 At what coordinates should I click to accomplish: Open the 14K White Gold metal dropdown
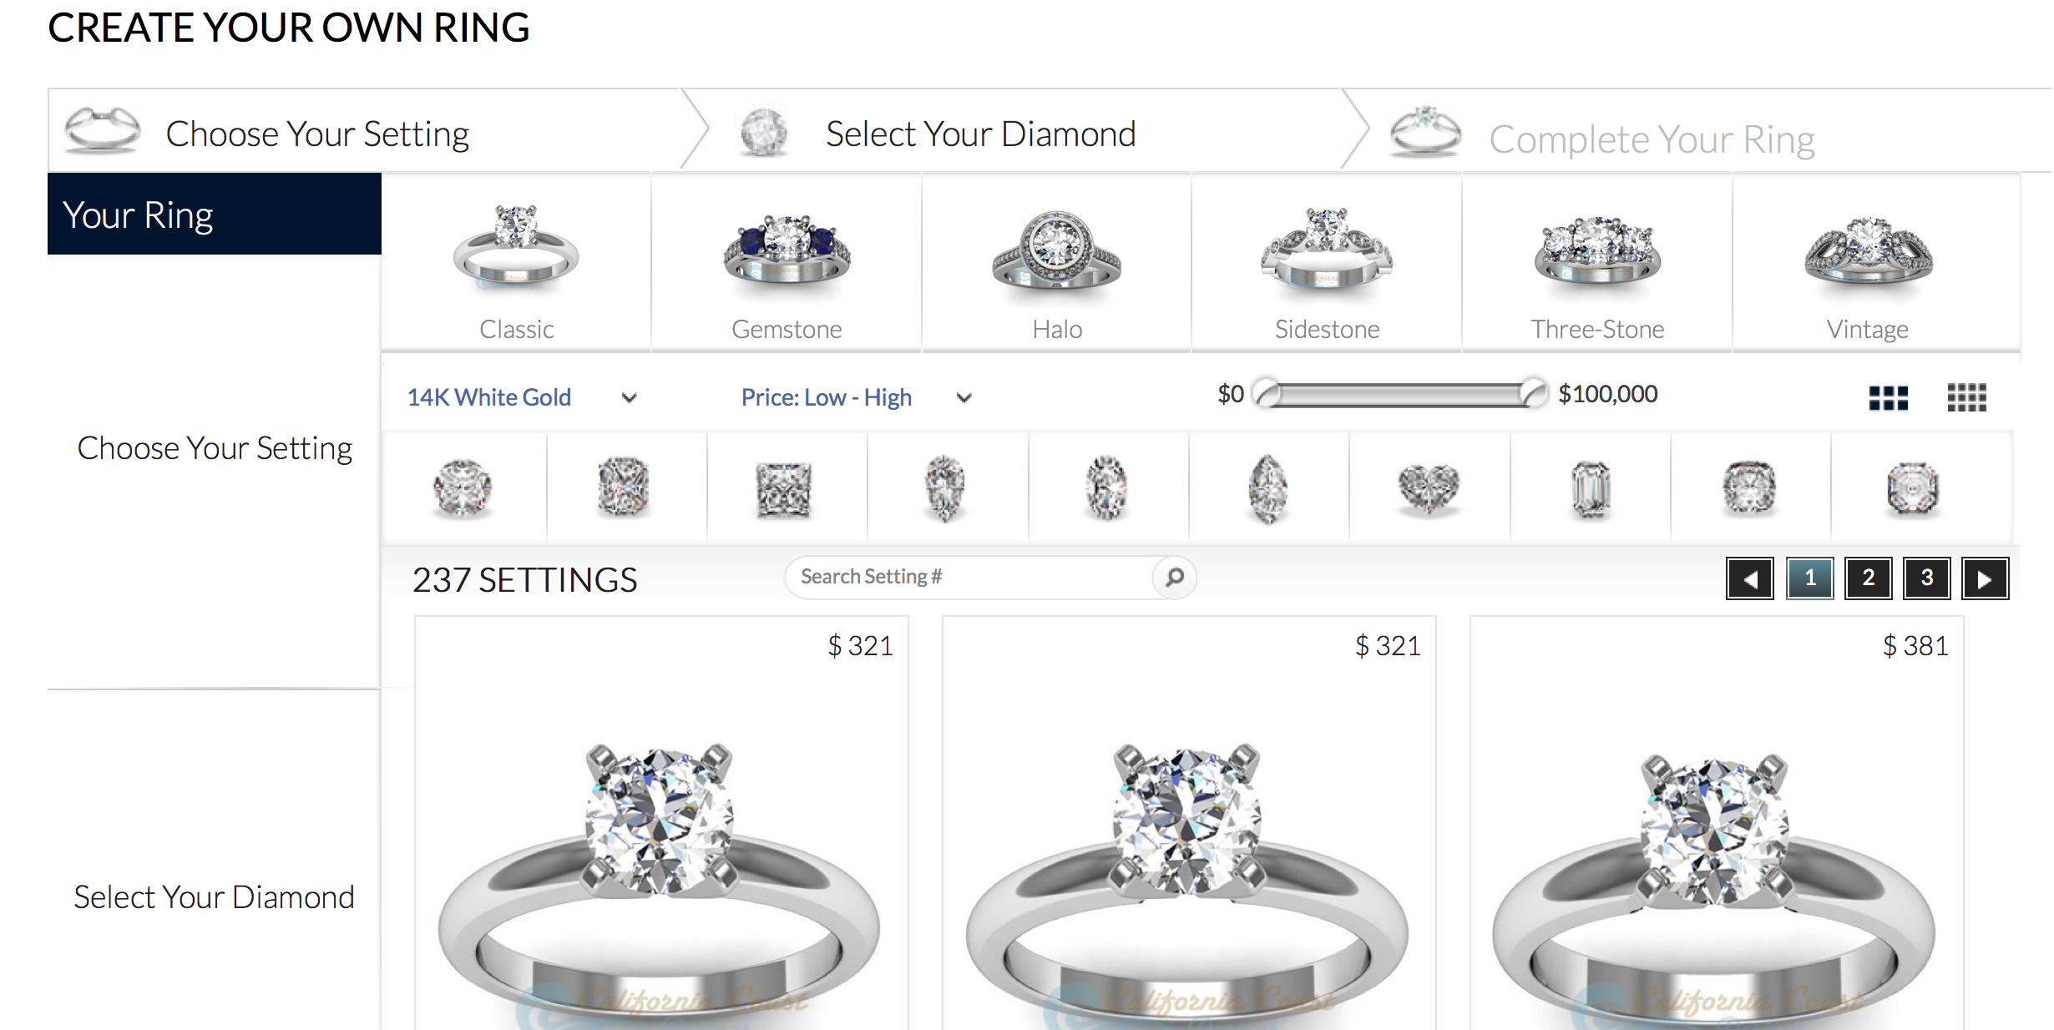pyautogui.click(x=522, y=397)
